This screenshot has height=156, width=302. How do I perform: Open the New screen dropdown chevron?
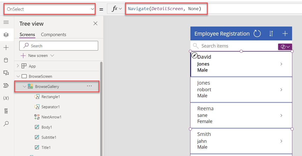point(52,55)
